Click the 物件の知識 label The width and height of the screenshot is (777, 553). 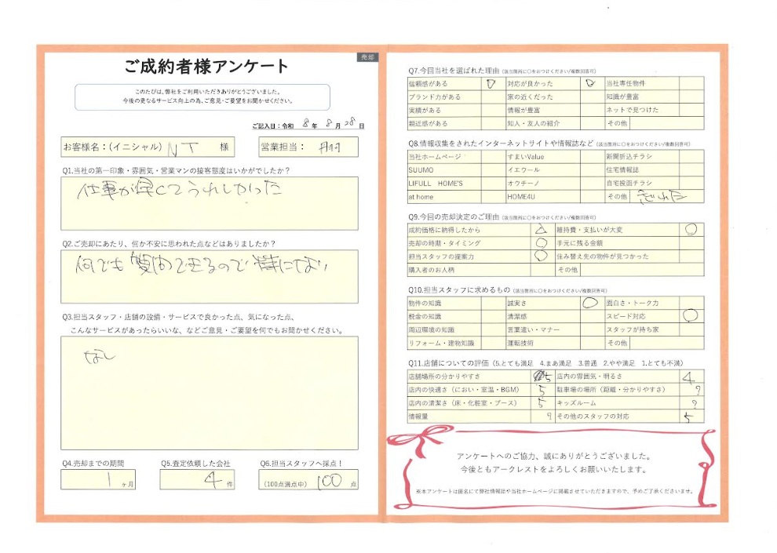pos(425,303)
